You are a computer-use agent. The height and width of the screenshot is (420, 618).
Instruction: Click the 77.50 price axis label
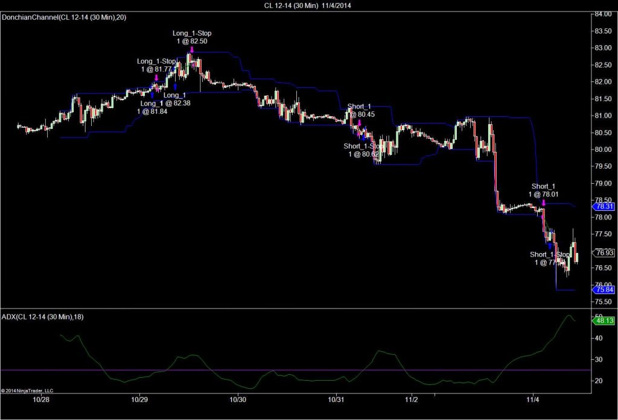pyautogui.click(x=604, y=234)
